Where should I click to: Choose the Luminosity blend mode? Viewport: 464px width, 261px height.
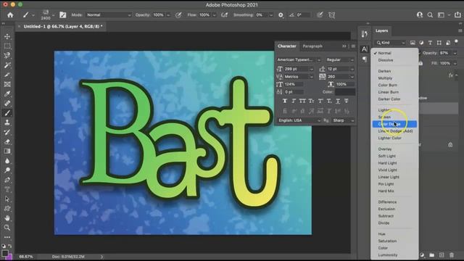click(x=388, y=255)
